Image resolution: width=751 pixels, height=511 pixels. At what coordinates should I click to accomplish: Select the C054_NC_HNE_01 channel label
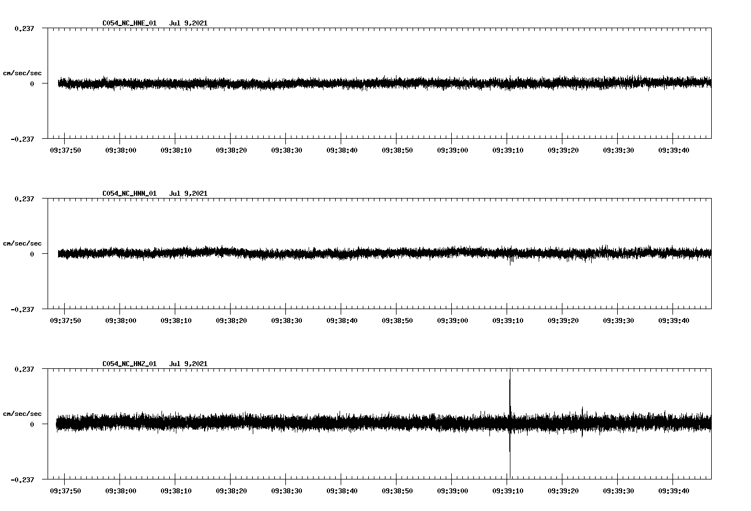click(x=129, y=23)
